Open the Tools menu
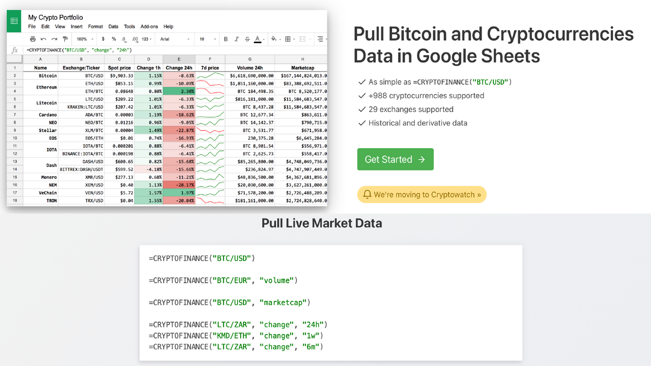 click(x=129, y=26)
